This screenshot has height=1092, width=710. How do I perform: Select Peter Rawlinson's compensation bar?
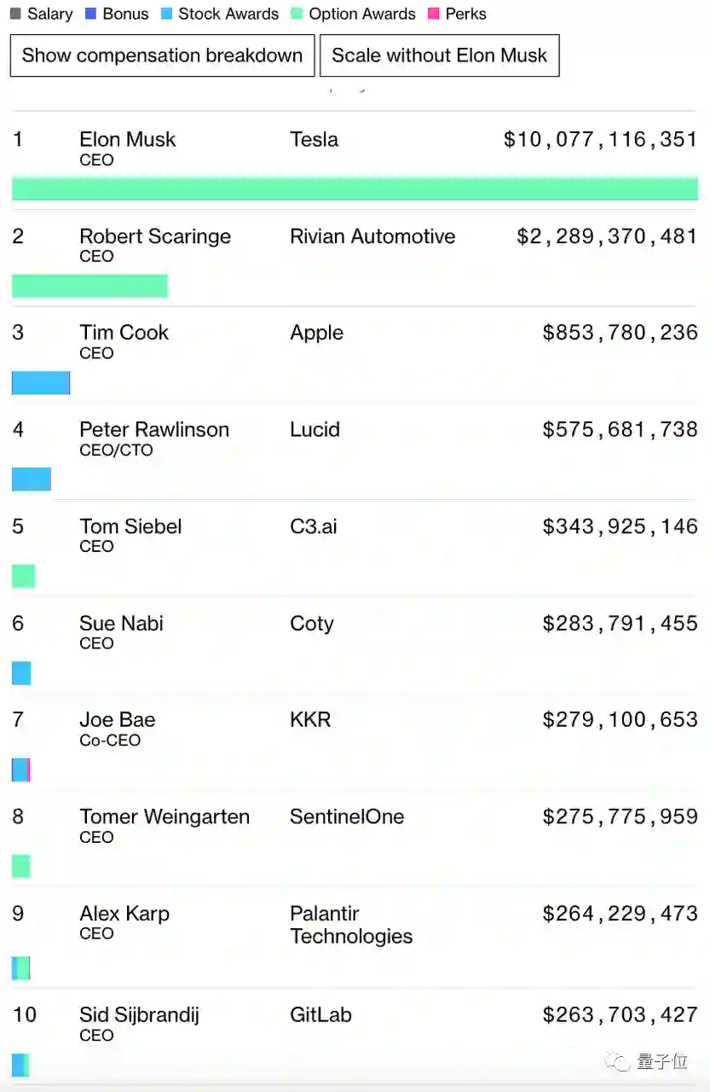coord(32,479)
